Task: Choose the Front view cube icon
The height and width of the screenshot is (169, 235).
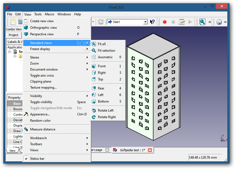Action: click(94, 66)
